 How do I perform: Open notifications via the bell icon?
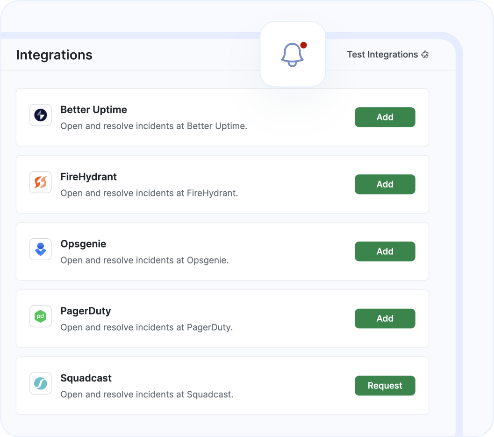(x=293, y=55)
